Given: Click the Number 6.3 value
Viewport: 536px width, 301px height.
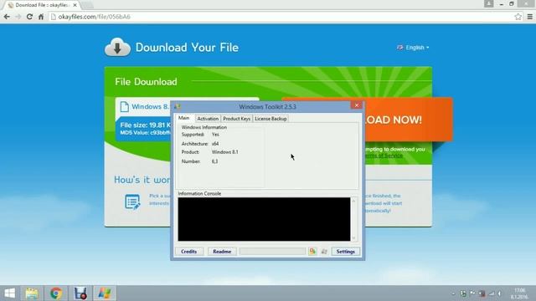Looking at the screenshot, I should (x=214, y=161).
